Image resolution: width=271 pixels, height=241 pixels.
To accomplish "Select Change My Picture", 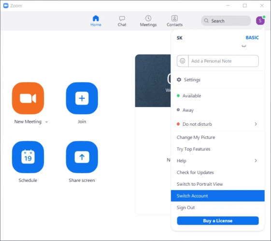I will click(217, 137).
